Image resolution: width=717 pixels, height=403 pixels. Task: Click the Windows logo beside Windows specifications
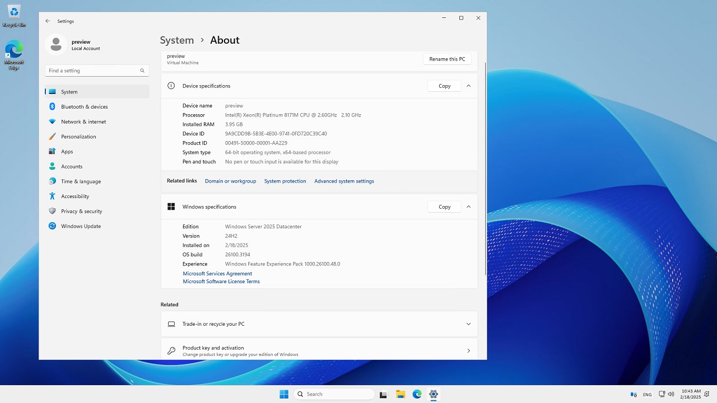pyautogui.click(x=171, y=207)
